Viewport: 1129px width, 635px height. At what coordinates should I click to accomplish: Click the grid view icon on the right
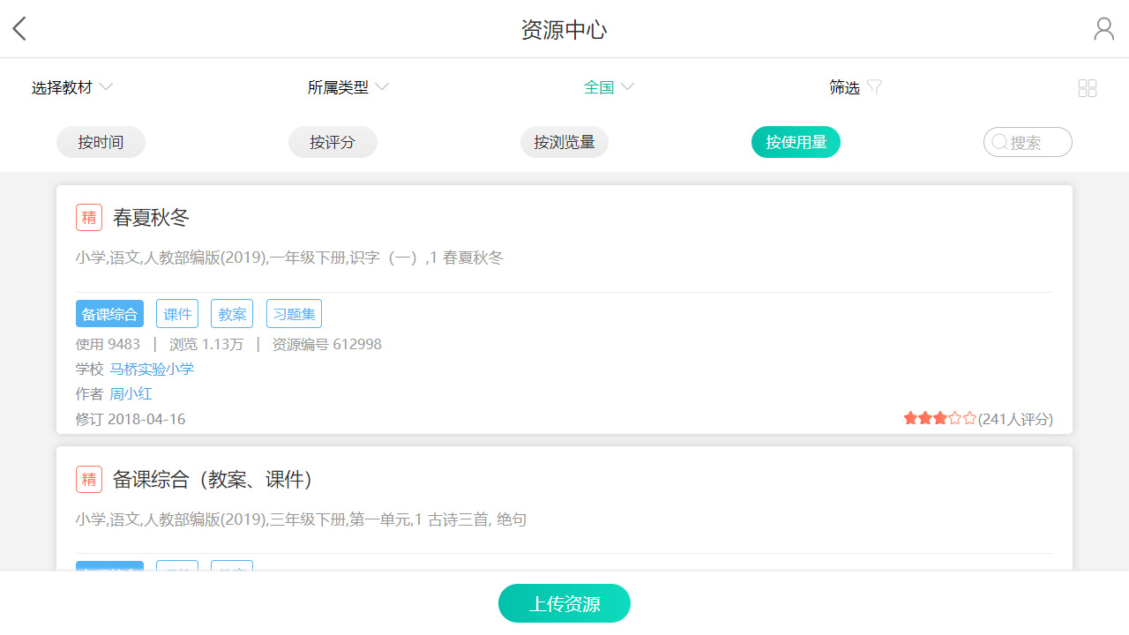coord(1087,87)
